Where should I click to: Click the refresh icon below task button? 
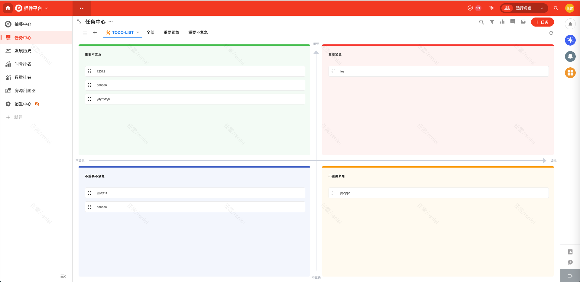(551, 33)
